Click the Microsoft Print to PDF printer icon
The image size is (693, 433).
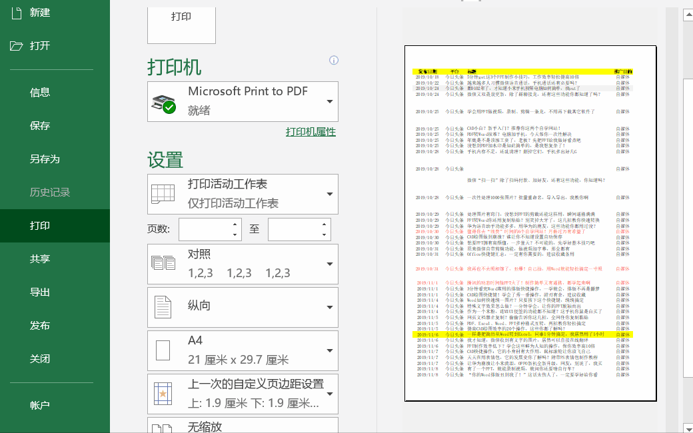[x=163, y=104]
